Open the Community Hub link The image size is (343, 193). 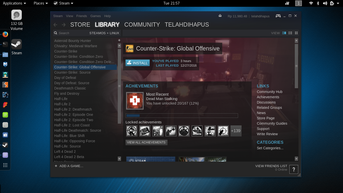269,92
